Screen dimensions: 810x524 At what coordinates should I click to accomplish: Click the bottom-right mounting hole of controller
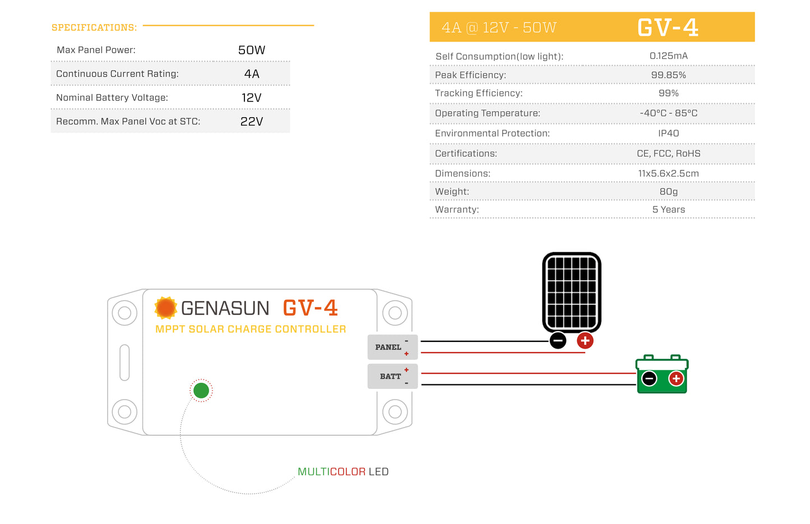tap(395, 412)
